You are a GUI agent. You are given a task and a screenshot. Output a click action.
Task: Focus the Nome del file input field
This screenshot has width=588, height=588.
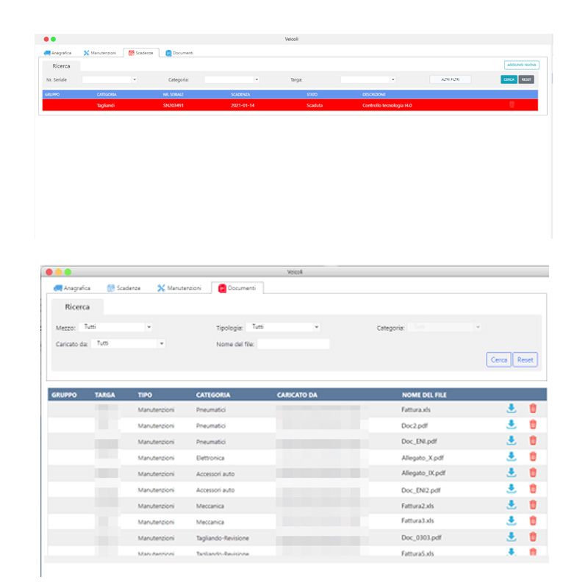click(x=293, y=344)
